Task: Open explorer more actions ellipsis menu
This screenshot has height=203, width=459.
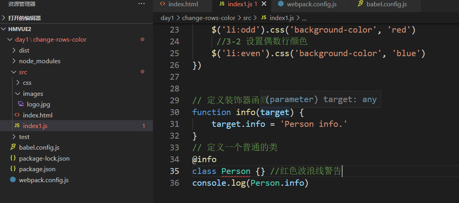Action: pyautogui.click(x=141, y=4)
